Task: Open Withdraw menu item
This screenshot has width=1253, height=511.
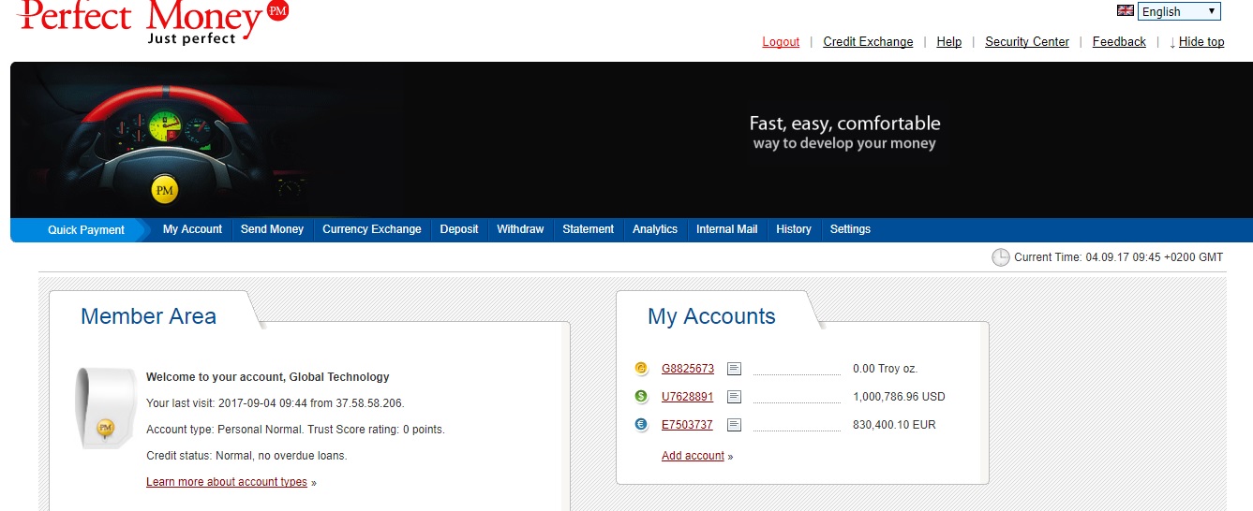Action: click(520, 229)
